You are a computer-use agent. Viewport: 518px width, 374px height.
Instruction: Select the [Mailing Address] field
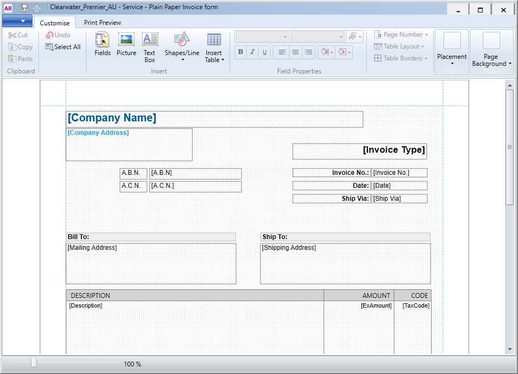pyautogui.click(x=151, y=264)
